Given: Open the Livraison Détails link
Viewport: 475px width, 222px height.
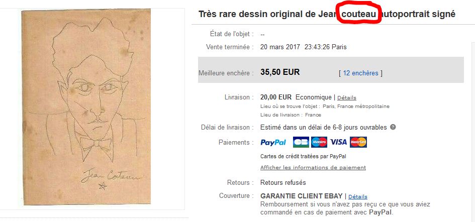Looking at the screenshot, I should [347, 98].
